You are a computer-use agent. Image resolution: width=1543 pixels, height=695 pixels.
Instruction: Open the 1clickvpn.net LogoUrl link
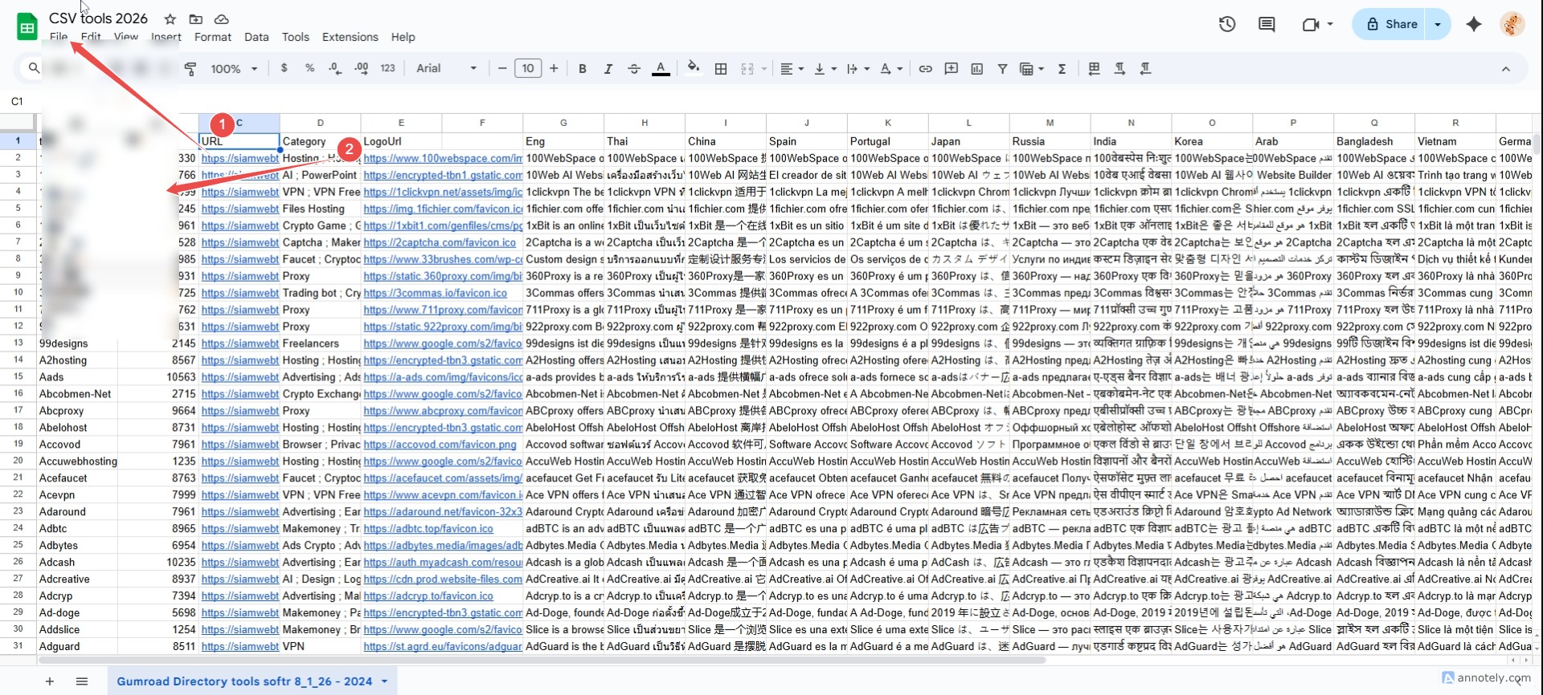442,192
